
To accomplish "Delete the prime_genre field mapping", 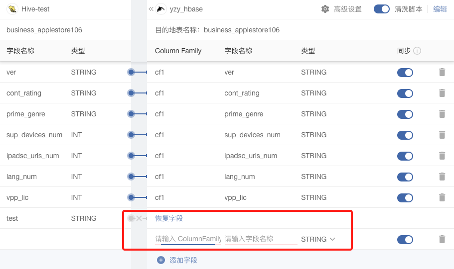I will (x=442, y=114).
